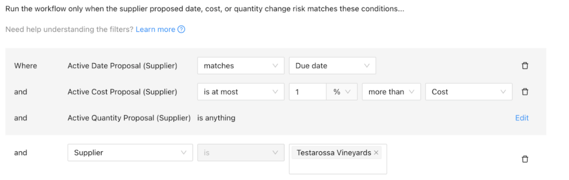Image resolution: width=569 pixels, height=180 pixels.
Task: Delete the Active Cost Proposal filter row
Action: [525, 92]
